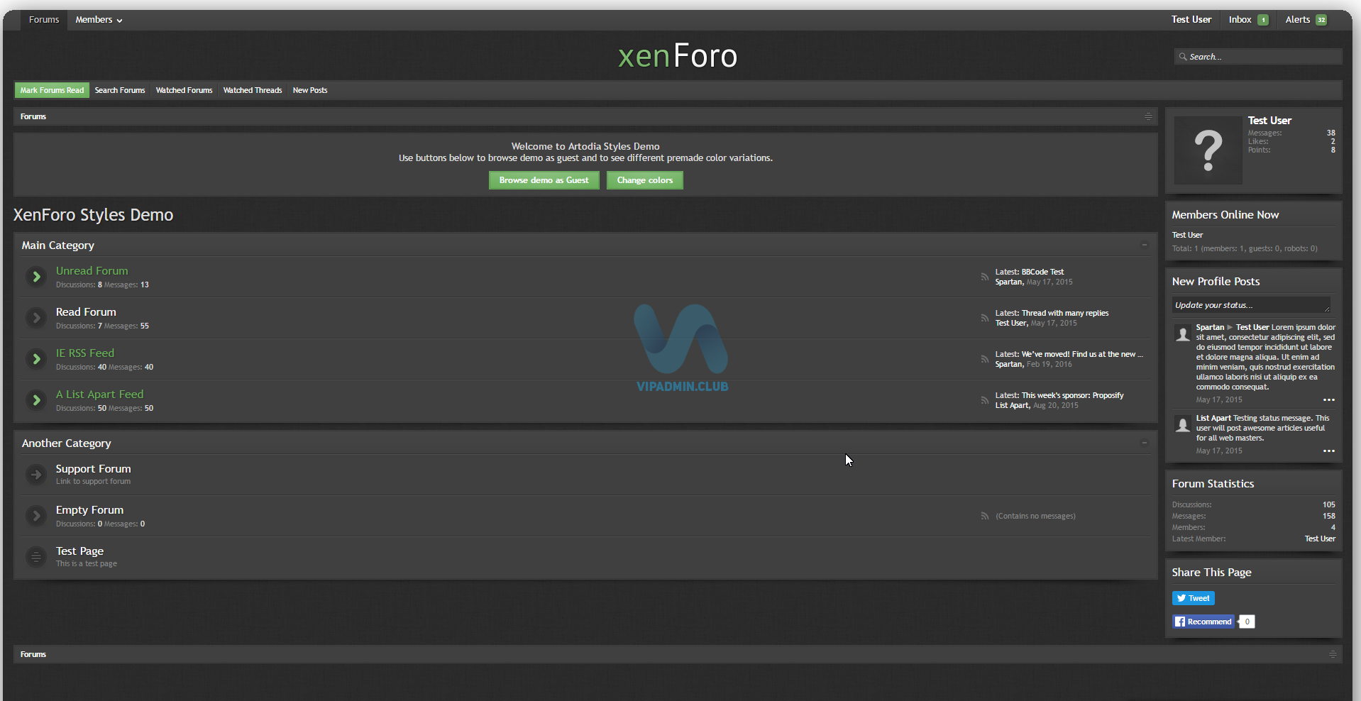Click A List Apart Feed node icon
This screenshot has height=701, width=1361.
point(36,400)
